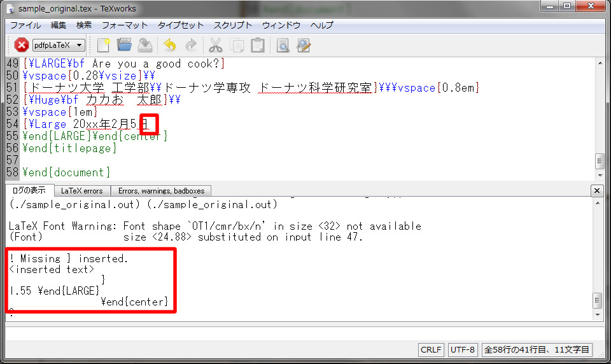Click the ドーナツ科学研究室 text on line 51
Screen dimensions: 611x364
coord(315,88)
